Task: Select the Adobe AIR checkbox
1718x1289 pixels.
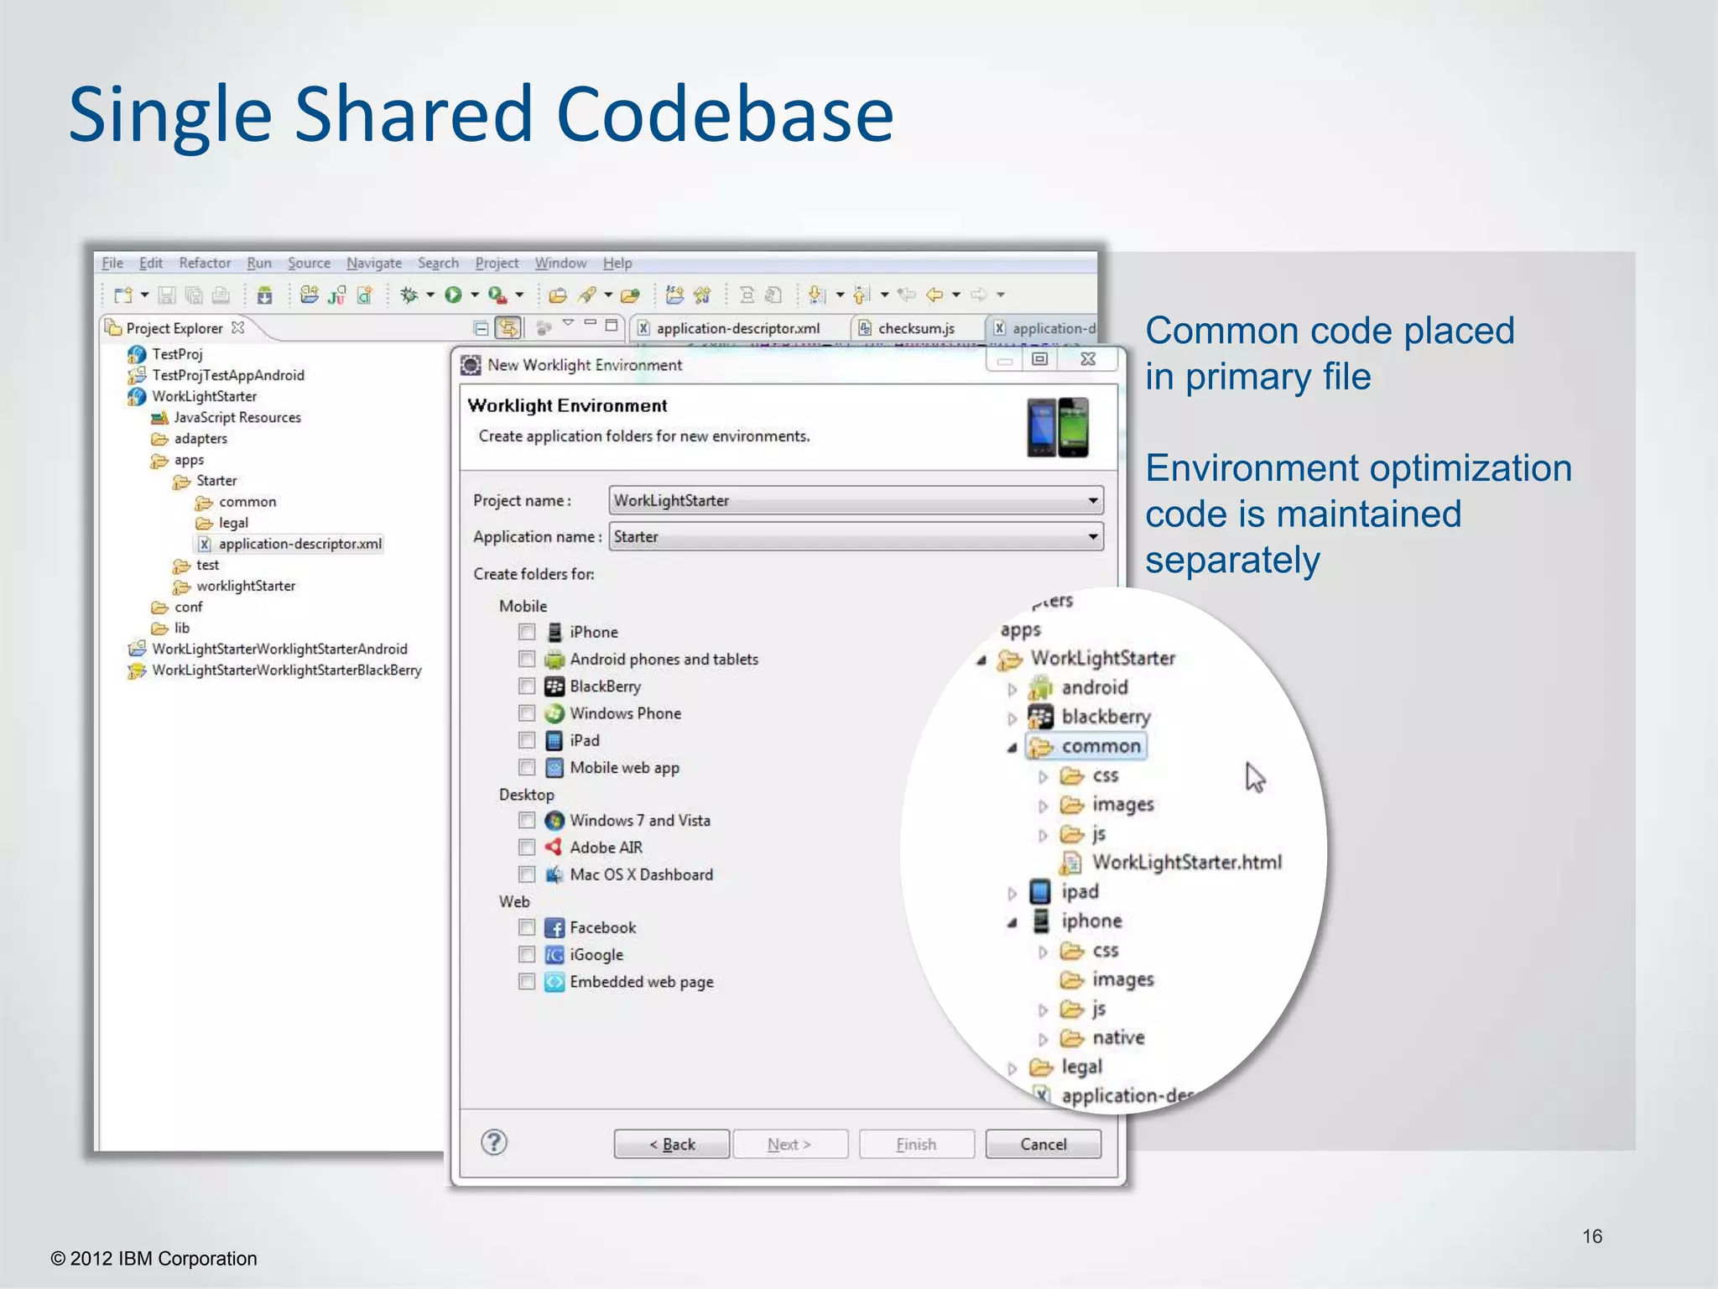Action: click(527, 847)
